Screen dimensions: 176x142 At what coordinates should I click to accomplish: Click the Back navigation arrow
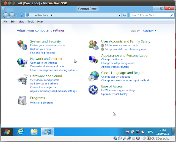coord(6,15)
